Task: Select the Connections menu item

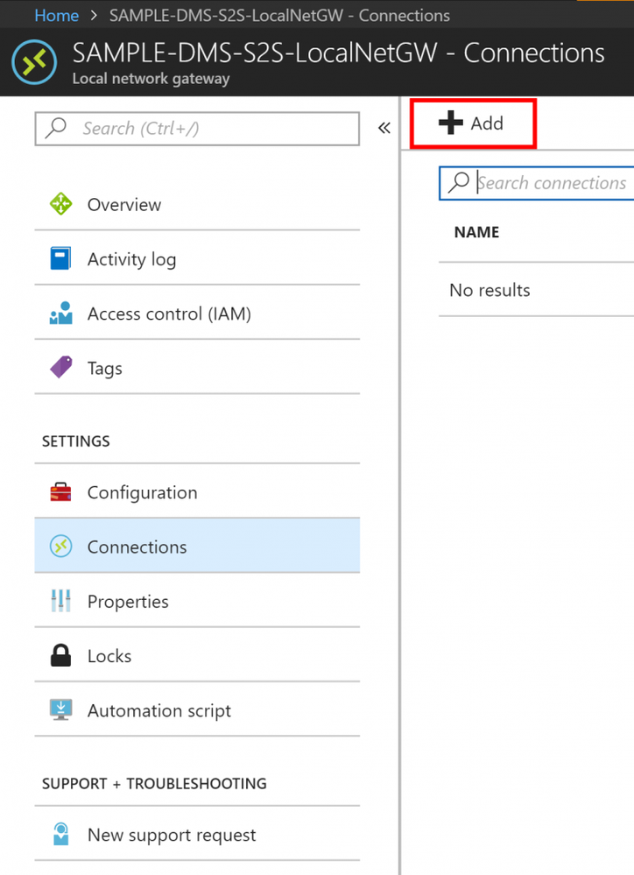Action: (x=197, y=547)
